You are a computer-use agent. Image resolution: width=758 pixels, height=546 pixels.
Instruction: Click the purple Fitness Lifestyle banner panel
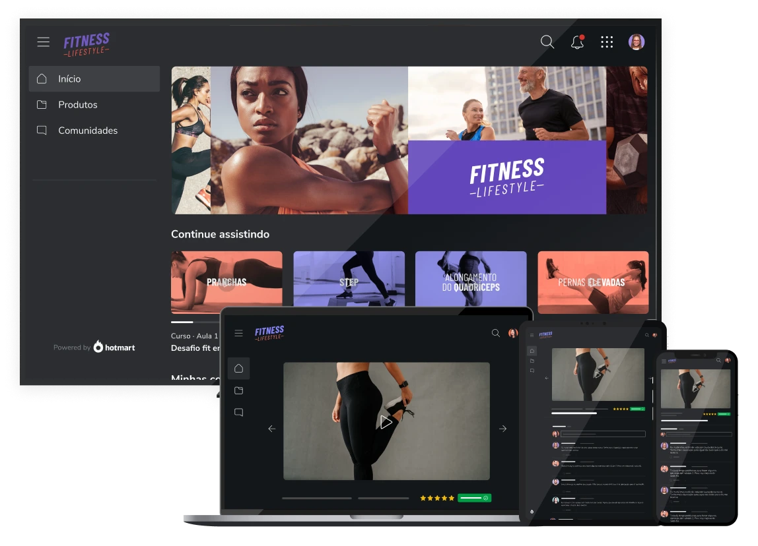tap(507, 177)
